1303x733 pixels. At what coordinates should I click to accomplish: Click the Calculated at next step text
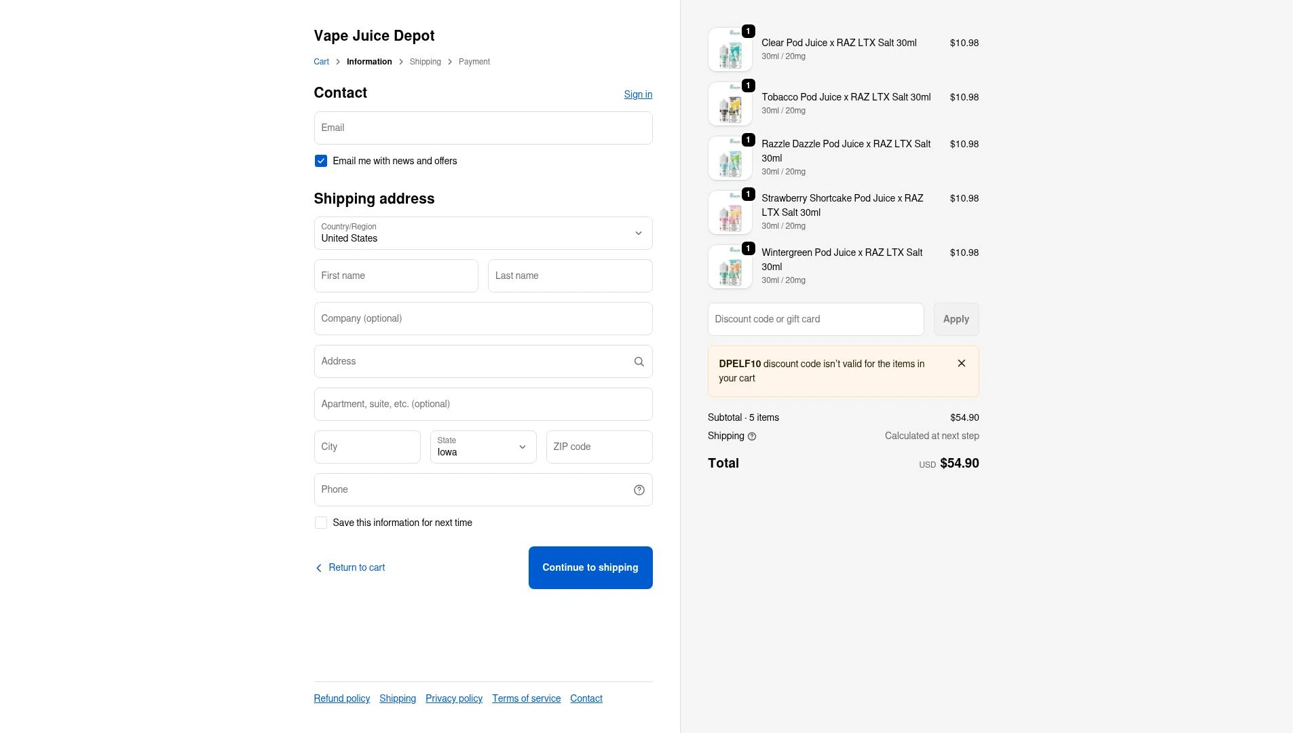pyautogui.click(x=932, y=436)
